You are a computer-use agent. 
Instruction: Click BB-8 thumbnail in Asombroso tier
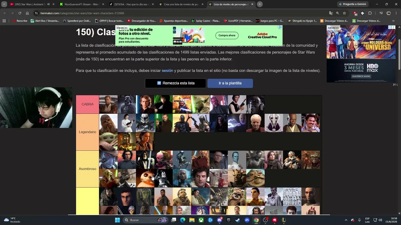click(145, 178)
